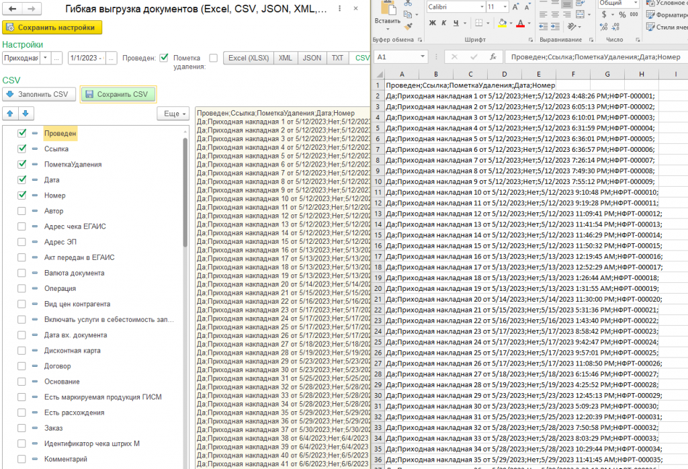
Task: Click the accounting currency ($) format icon
Action: point(604,15)
